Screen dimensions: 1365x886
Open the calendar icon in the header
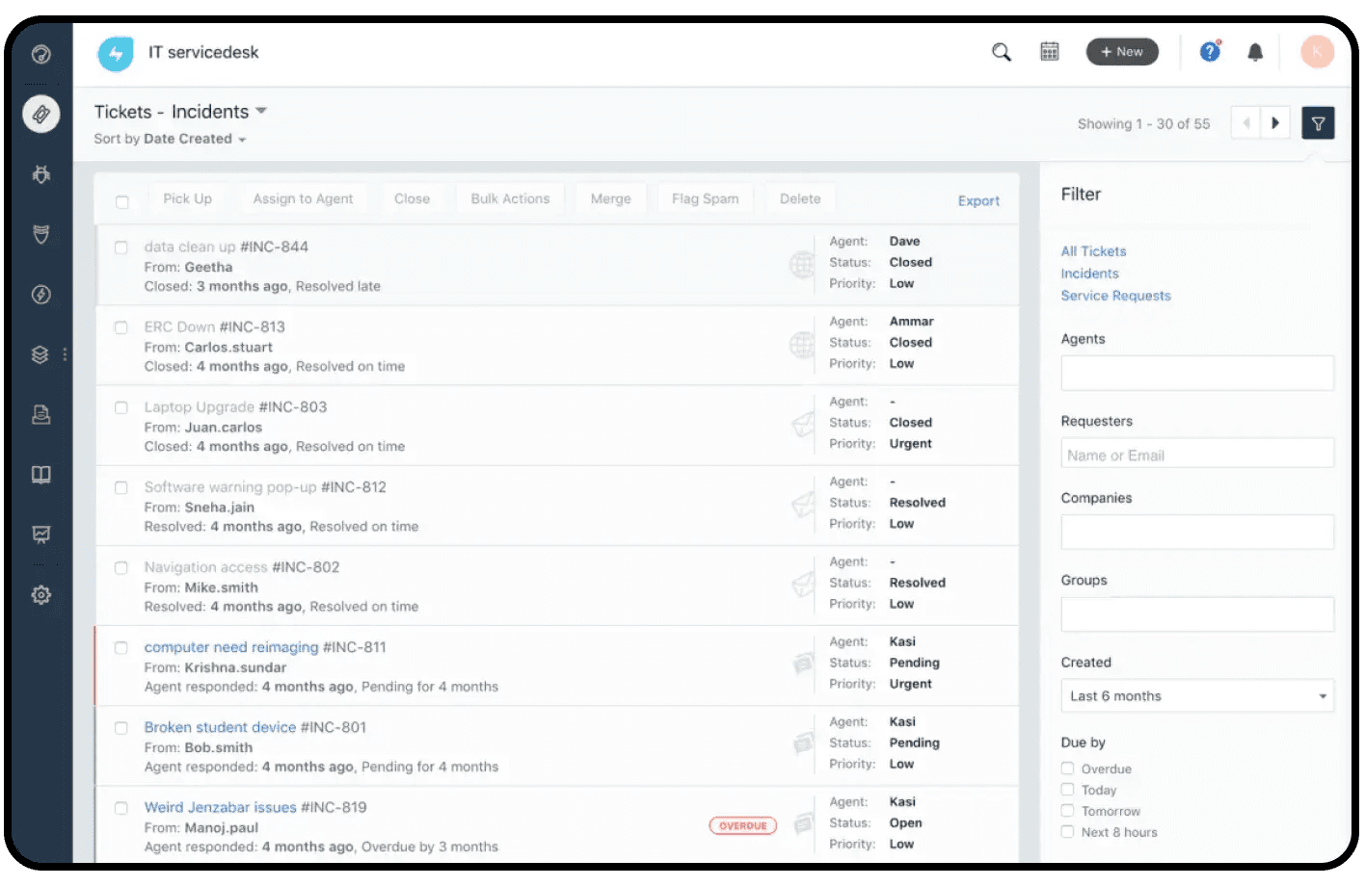tap(1049, 51)
